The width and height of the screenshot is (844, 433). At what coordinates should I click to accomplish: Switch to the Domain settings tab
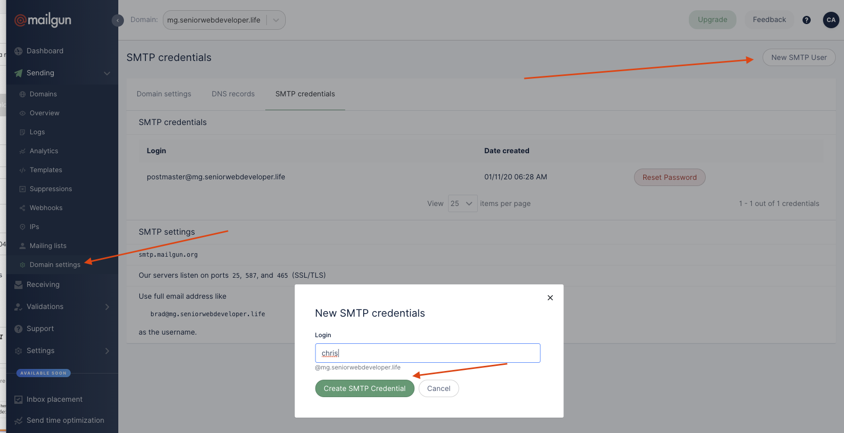click(164, 94)
